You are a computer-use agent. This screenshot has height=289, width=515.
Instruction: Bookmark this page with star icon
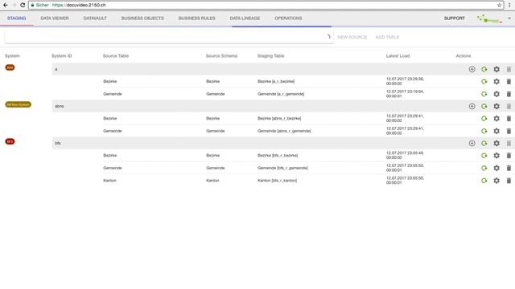[499, 5]
